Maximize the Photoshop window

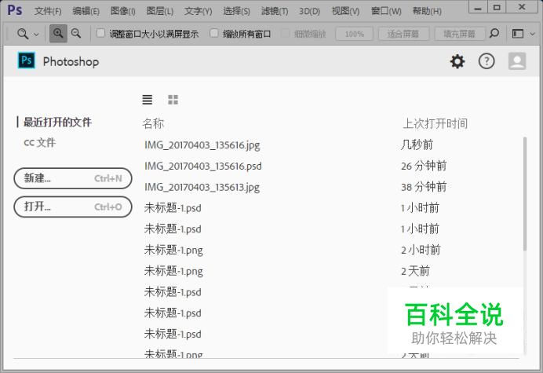tap(497, 7)
